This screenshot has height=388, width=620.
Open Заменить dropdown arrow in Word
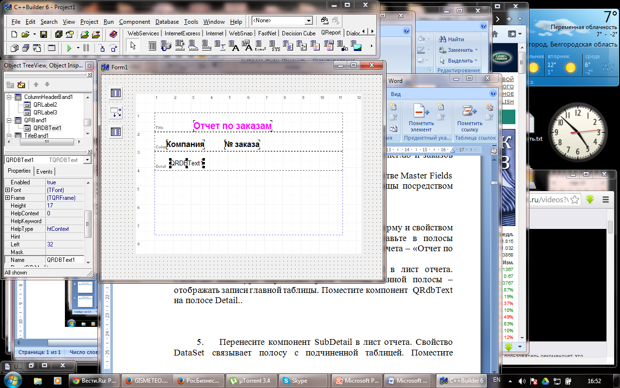coord(476,50)
